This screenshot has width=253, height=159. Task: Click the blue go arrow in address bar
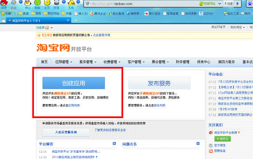point(238,4)
